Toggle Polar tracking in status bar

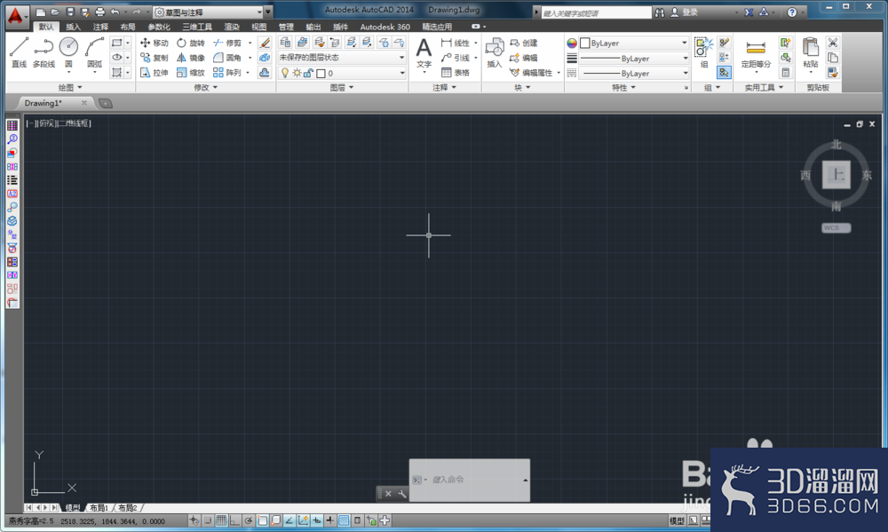(248, 520)
